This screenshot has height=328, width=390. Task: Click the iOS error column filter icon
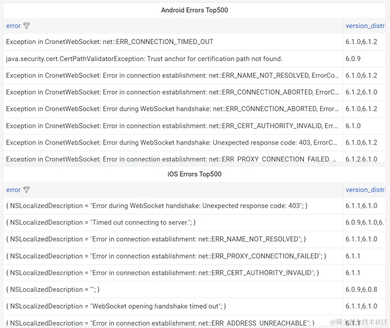(x=27, y=190)
